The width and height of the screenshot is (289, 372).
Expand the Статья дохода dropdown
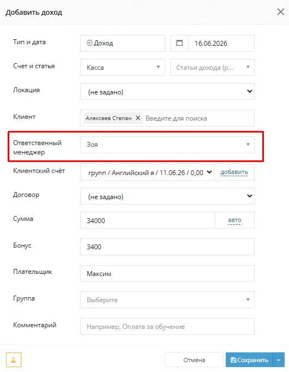(x=213, y=68)
